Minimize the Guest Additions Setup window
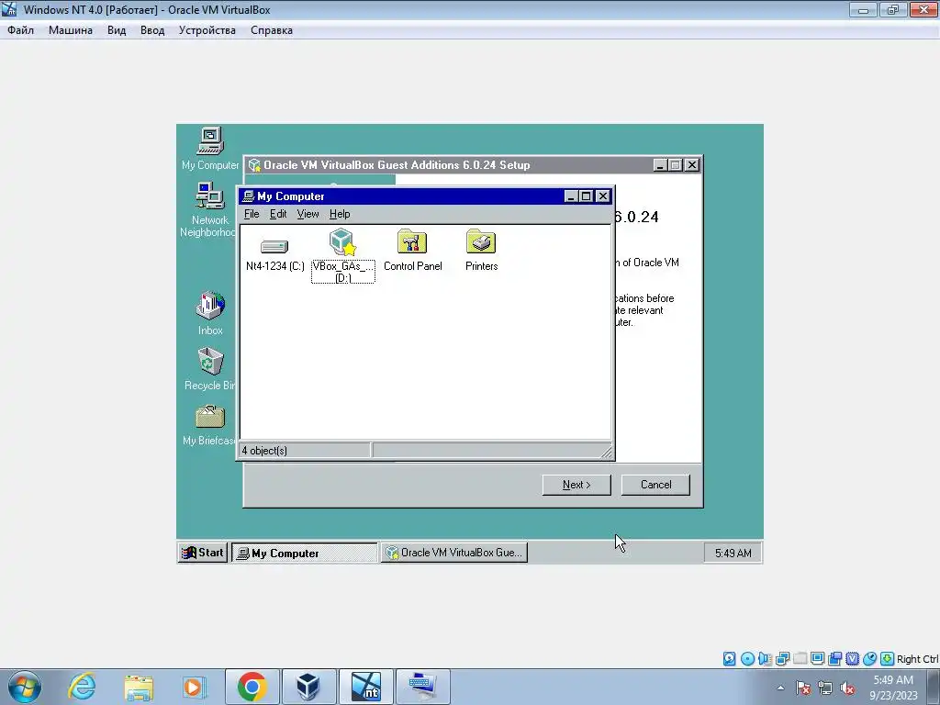 (660, 165)
